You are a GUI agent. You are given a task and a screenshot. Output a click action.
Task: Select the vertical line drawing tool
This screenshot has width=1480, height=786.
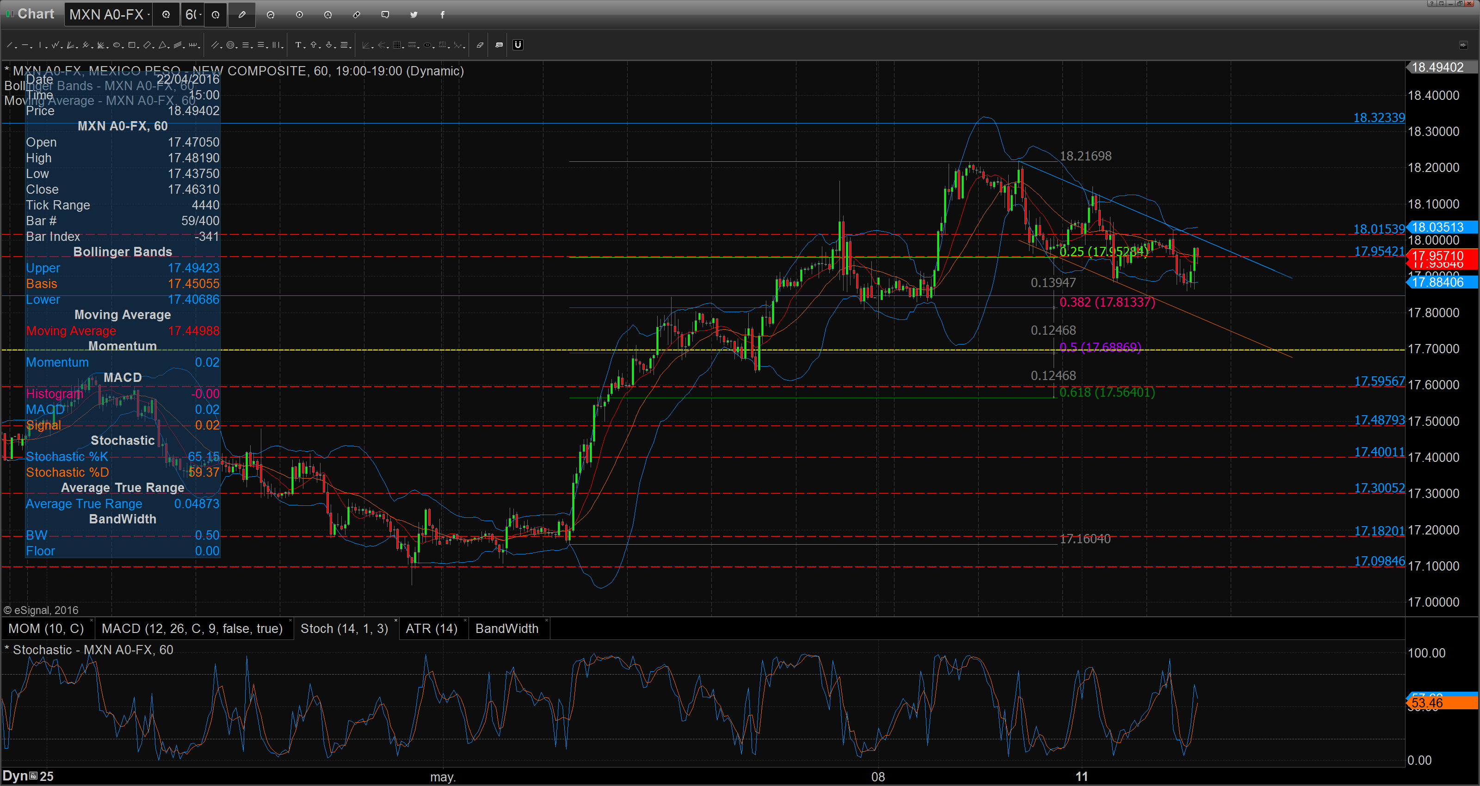(x=40, y=45)
